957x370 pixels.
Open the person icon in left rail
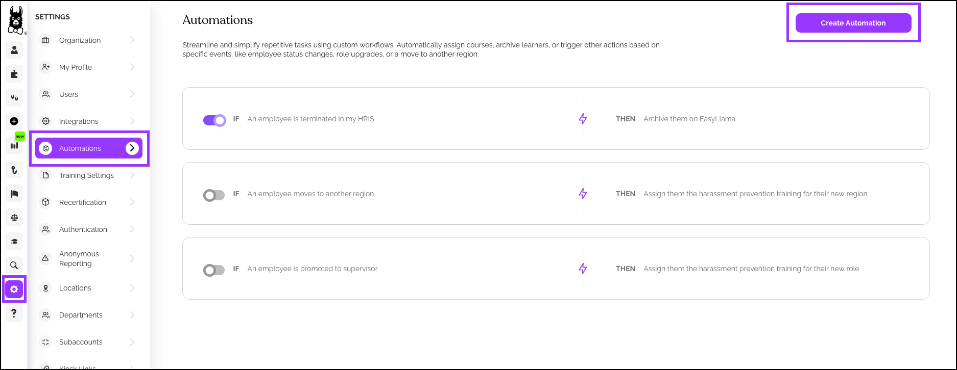coord(14,50)
